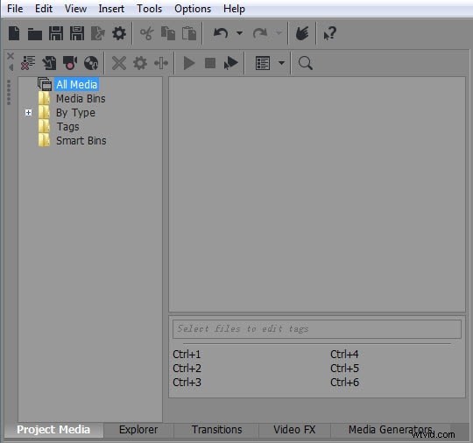Select the Smart Bins folder

(x=81, y=141)
